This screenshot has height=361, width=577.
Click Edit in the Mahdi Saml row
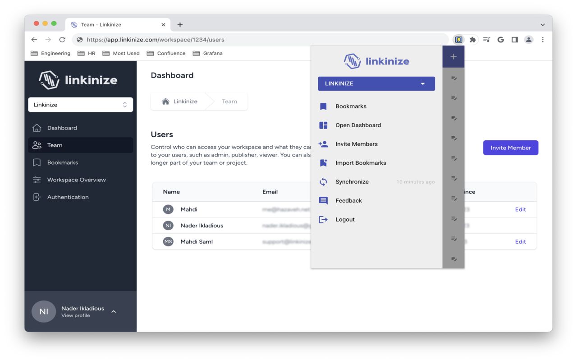(x=521, y=241)
